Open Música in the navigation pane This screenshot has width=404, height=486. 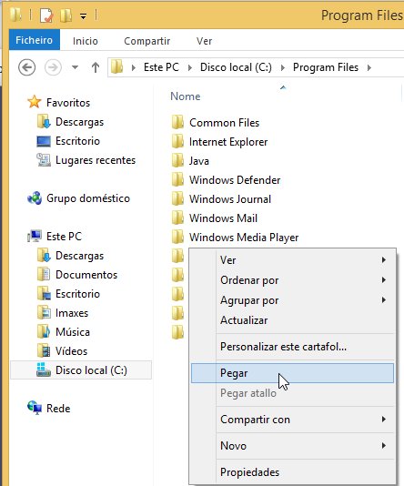[73, 332]
